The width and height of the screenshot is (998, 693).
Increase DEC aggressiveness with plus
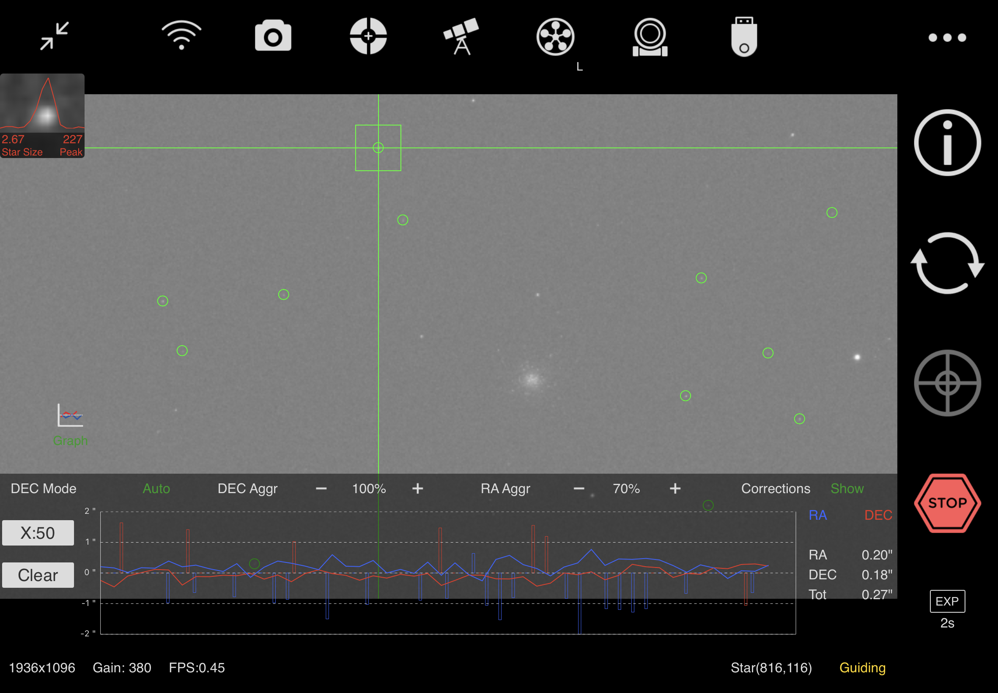417,488
